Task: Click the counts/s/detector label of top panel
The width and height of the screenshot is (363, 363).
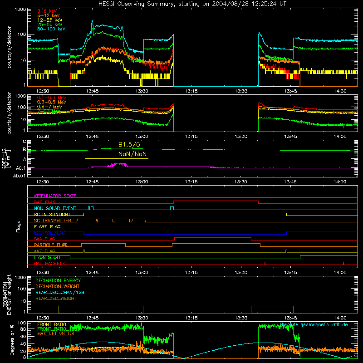Action: pyautogui.click(x=9, y=47)
